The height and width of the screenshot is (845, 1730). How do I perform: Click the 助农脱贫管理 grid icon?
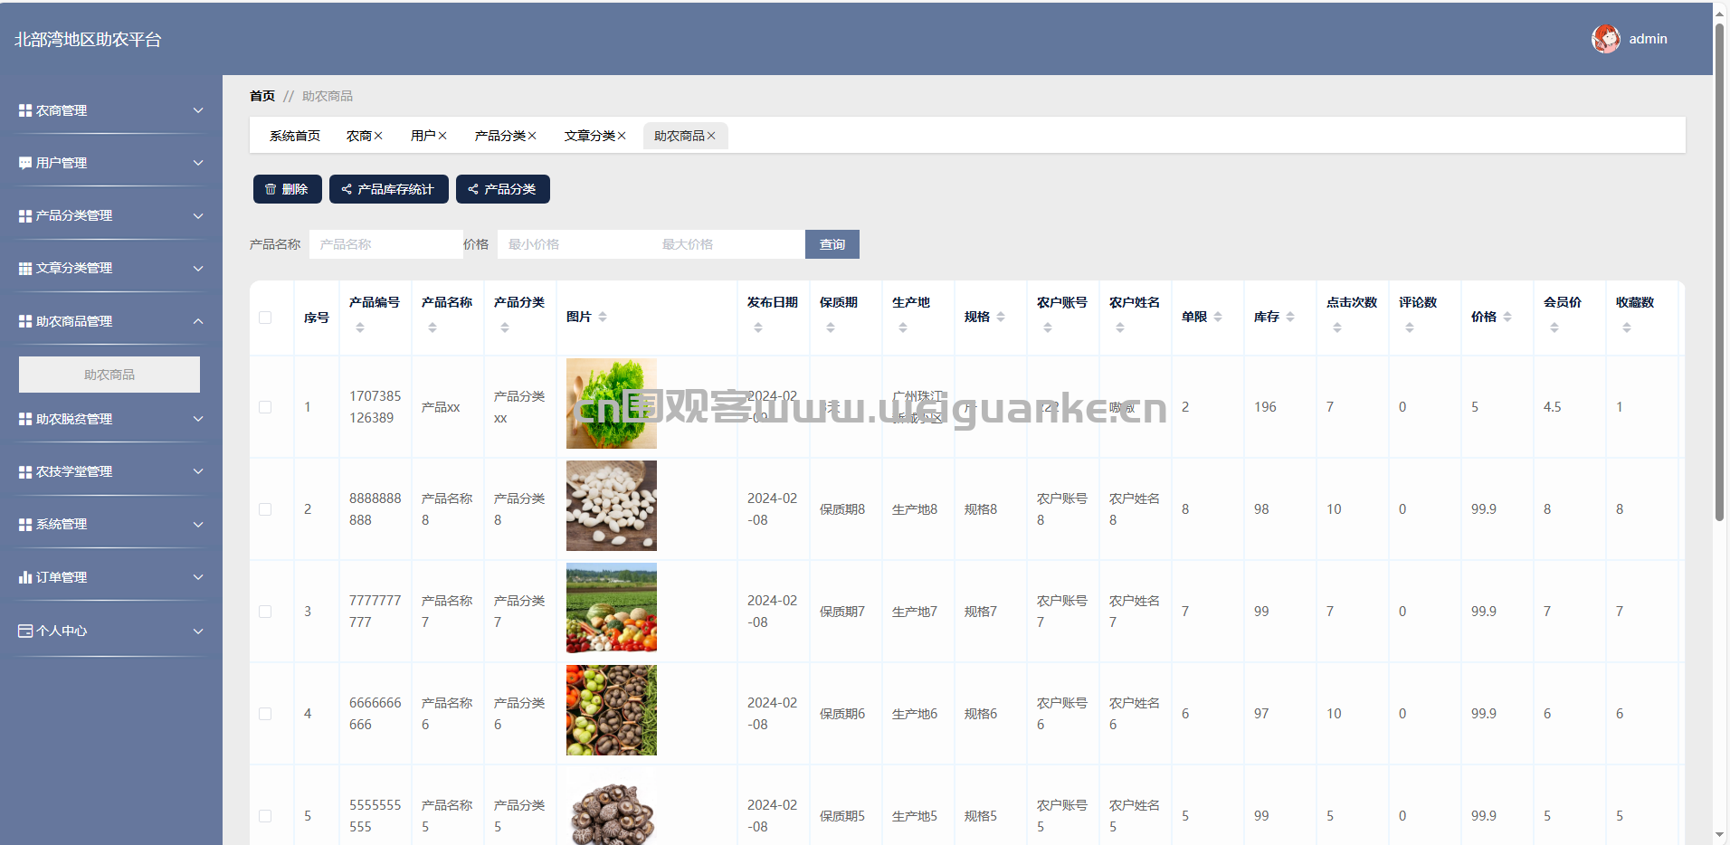[x=25, y=419]
